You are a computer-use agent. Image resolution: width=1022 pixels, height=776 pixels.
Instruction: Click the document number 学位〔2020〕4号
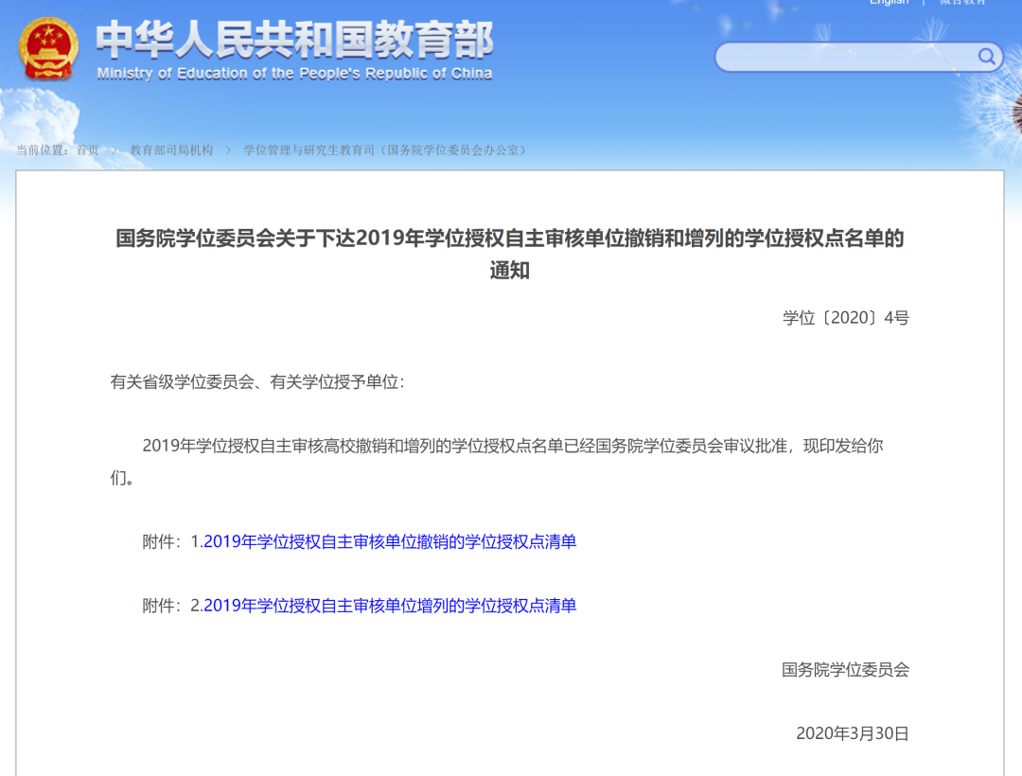pyautogui.click(x=845, y=318)
